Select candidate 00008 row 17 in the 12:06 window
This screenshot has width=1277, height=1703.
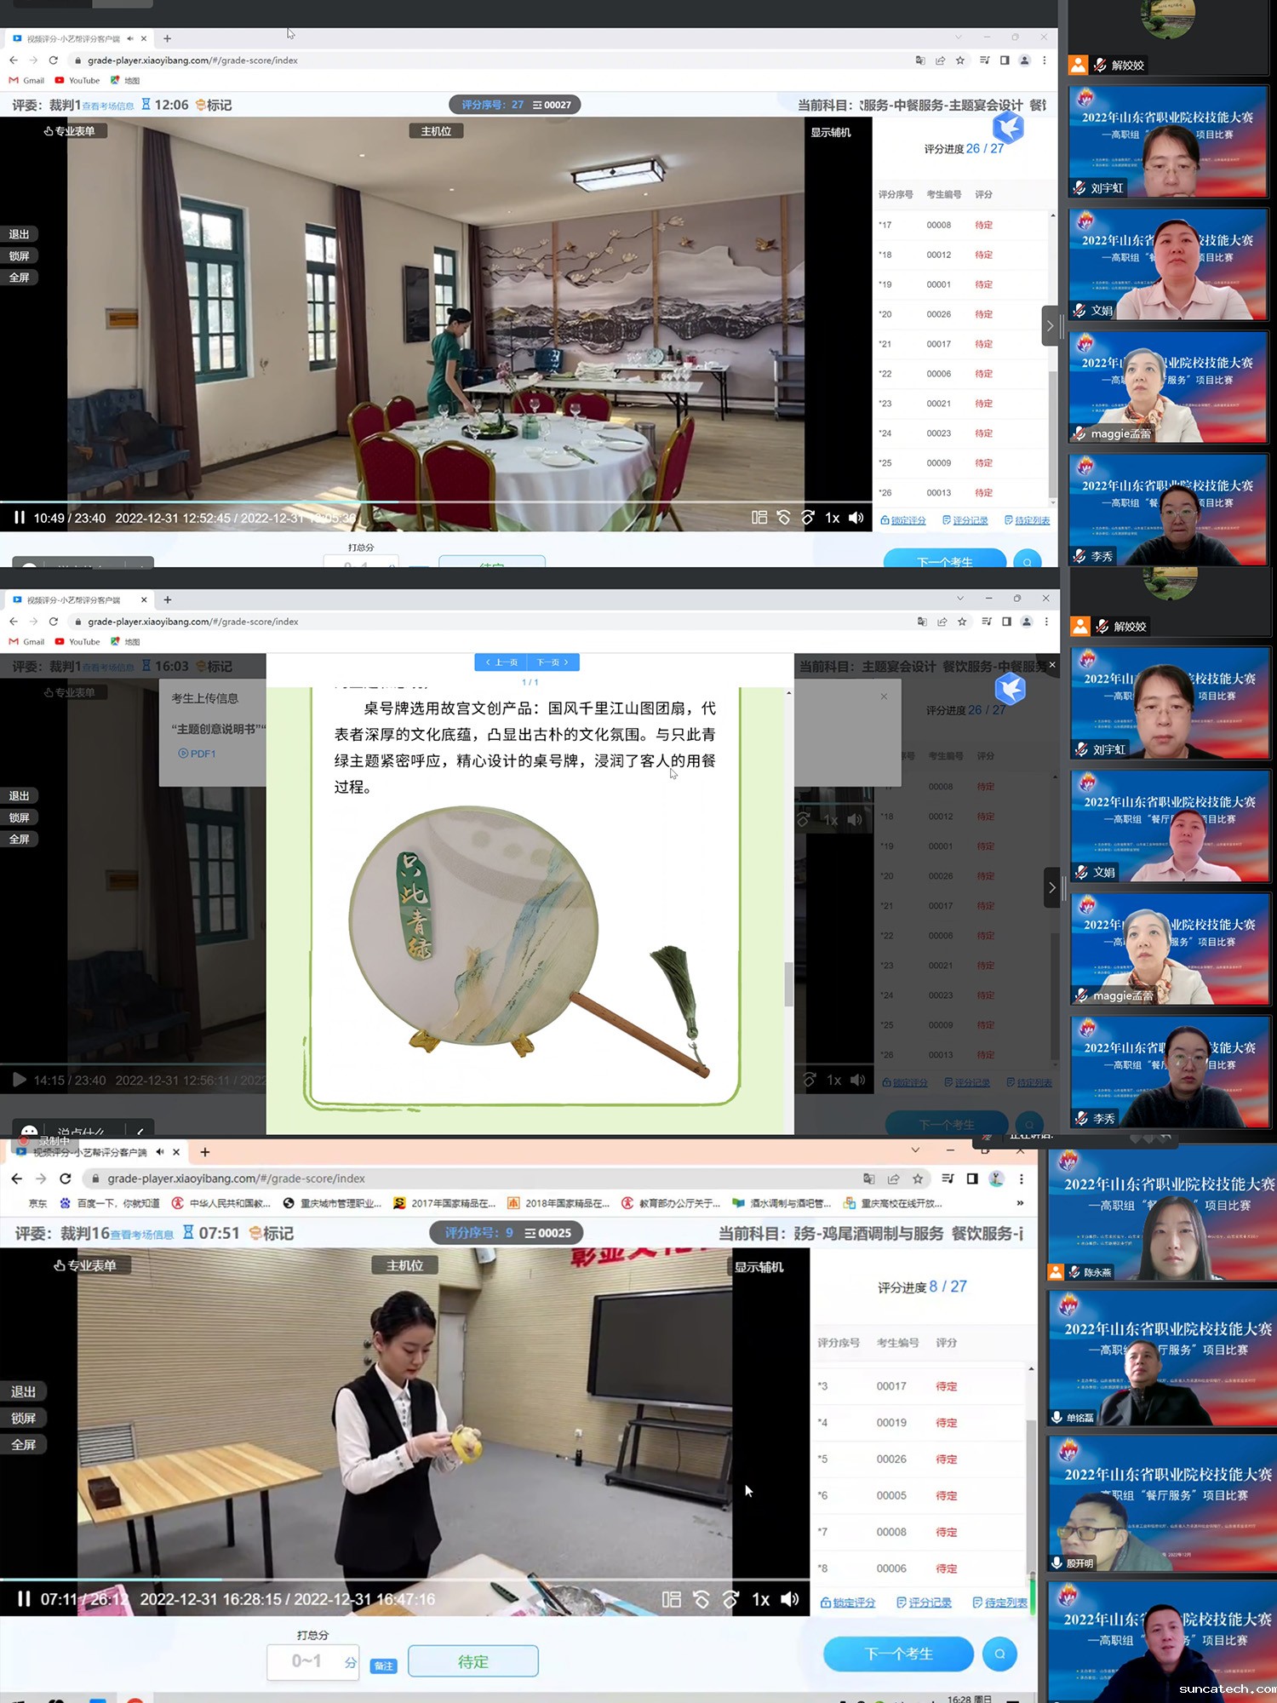960,225
